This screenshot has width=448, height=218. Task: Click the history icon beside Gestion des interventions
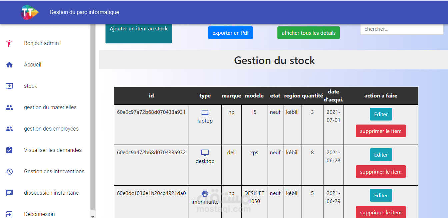pos(9,171)
